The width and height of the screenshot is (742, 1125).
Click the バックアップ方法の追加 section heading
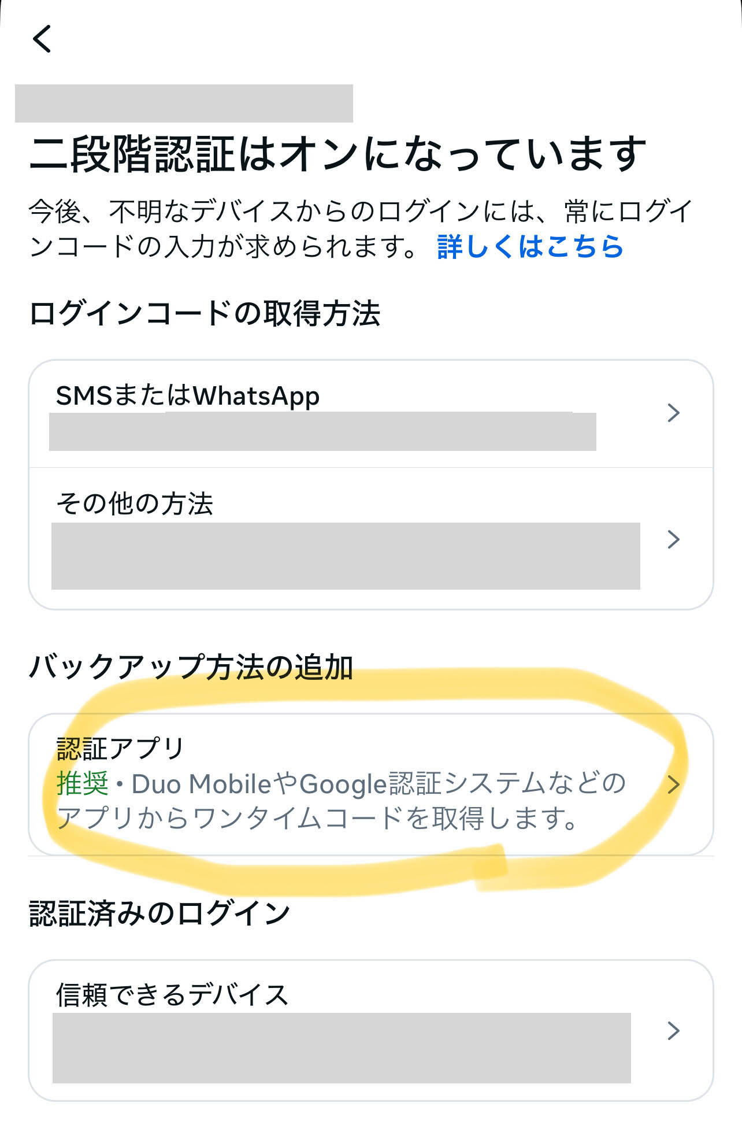(x=191, y=667)
